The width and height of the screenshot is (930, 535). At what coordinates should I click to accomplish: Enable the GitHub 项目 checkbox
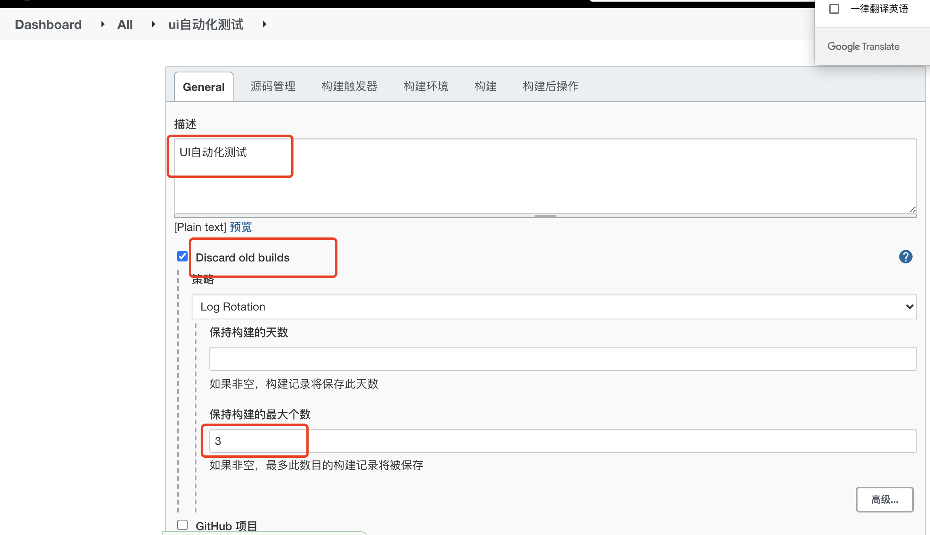pyautogui.click(x=182, y=525)
